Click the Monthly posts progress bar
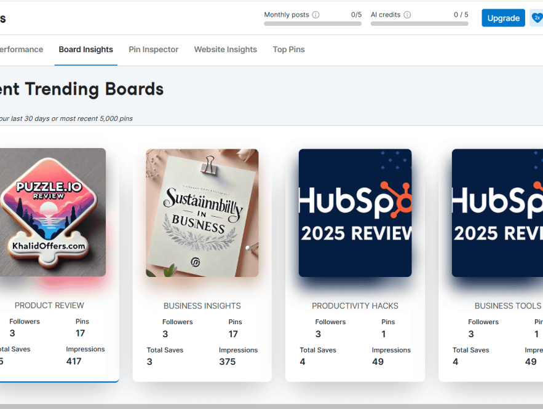The height and width of the screenshot is (409, 543). click(313, 24)
